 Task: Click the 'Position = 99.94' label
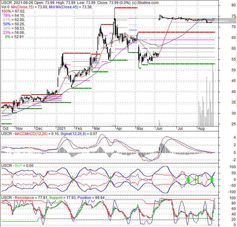(91, 198)
